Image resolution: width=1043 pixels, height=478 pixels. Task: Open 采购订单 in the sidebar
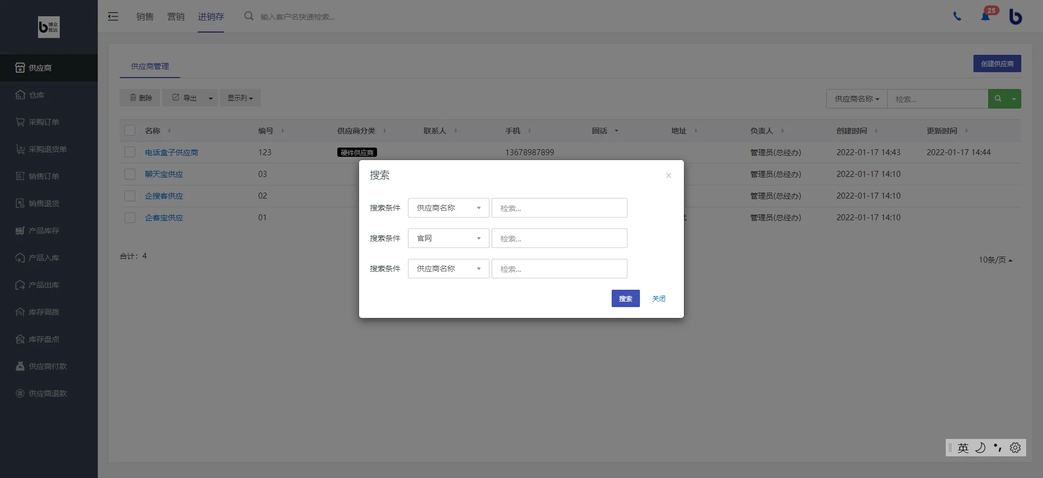click(x=48, y=122)
